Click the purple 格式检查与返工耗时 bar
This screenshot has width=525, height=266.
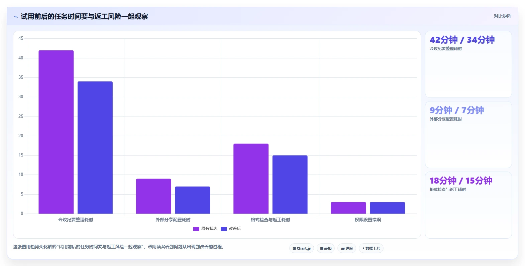[251, 179]
